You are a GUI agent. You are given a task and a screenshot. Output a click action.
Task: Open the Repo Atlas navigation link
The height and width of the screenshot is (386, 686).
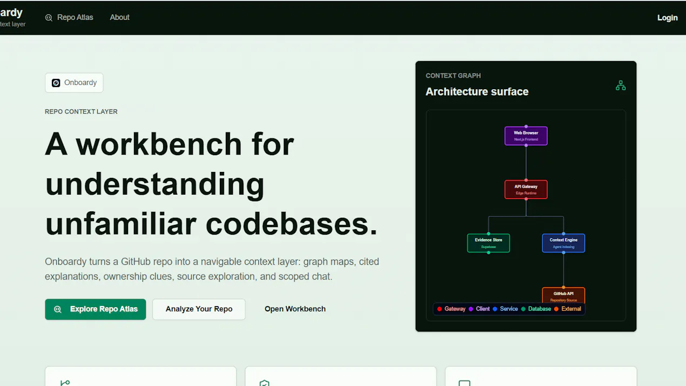point(69,17)
